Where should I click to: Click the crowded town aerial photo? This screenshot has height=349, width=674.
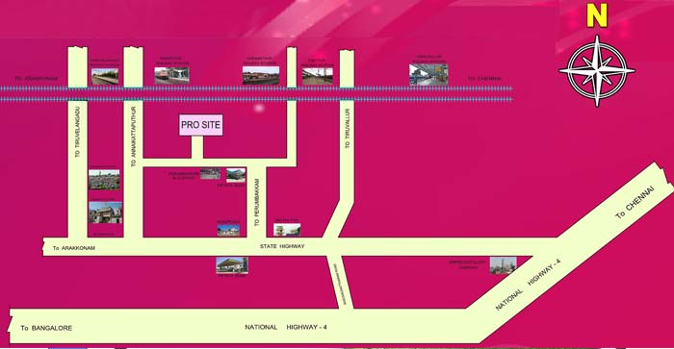tap(104, 180)
